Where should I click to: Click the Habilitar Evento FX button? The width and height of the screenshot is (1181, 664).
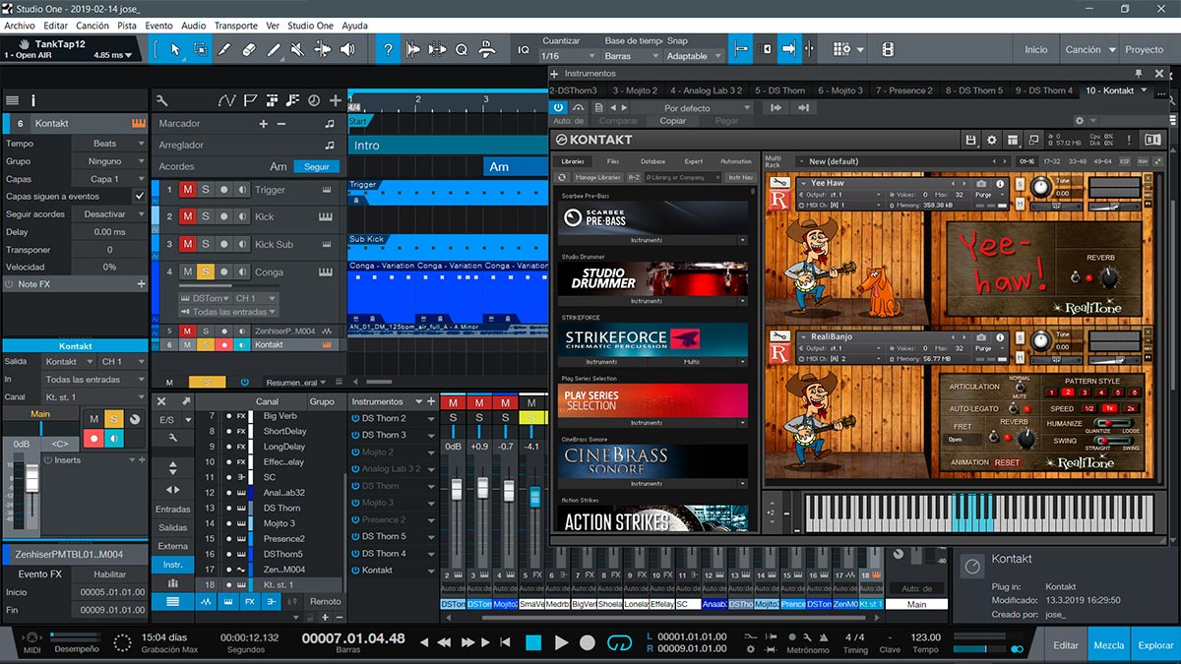click(x=110, y=573)
